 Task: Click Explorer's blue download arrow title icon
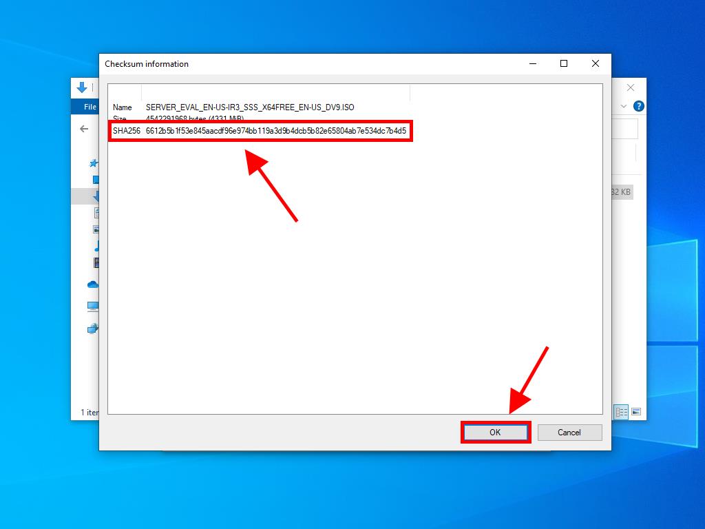pyautogui.click(x=82, y=87)
